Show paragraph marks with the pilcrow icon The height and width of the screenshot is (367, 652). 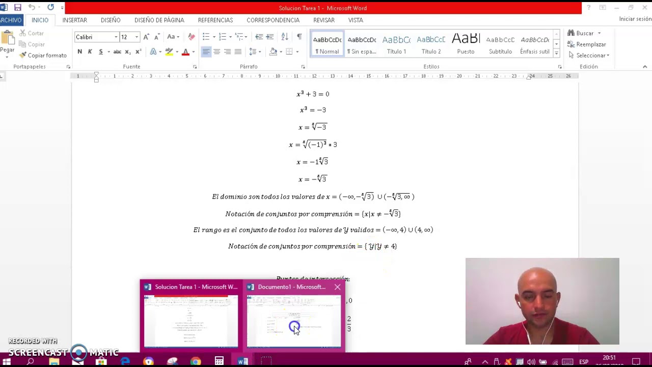pos(299,37)
